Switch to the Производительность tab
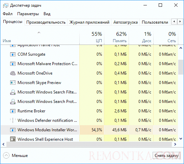184x164 pixels. pyautogui.click(x=46, y=22)
